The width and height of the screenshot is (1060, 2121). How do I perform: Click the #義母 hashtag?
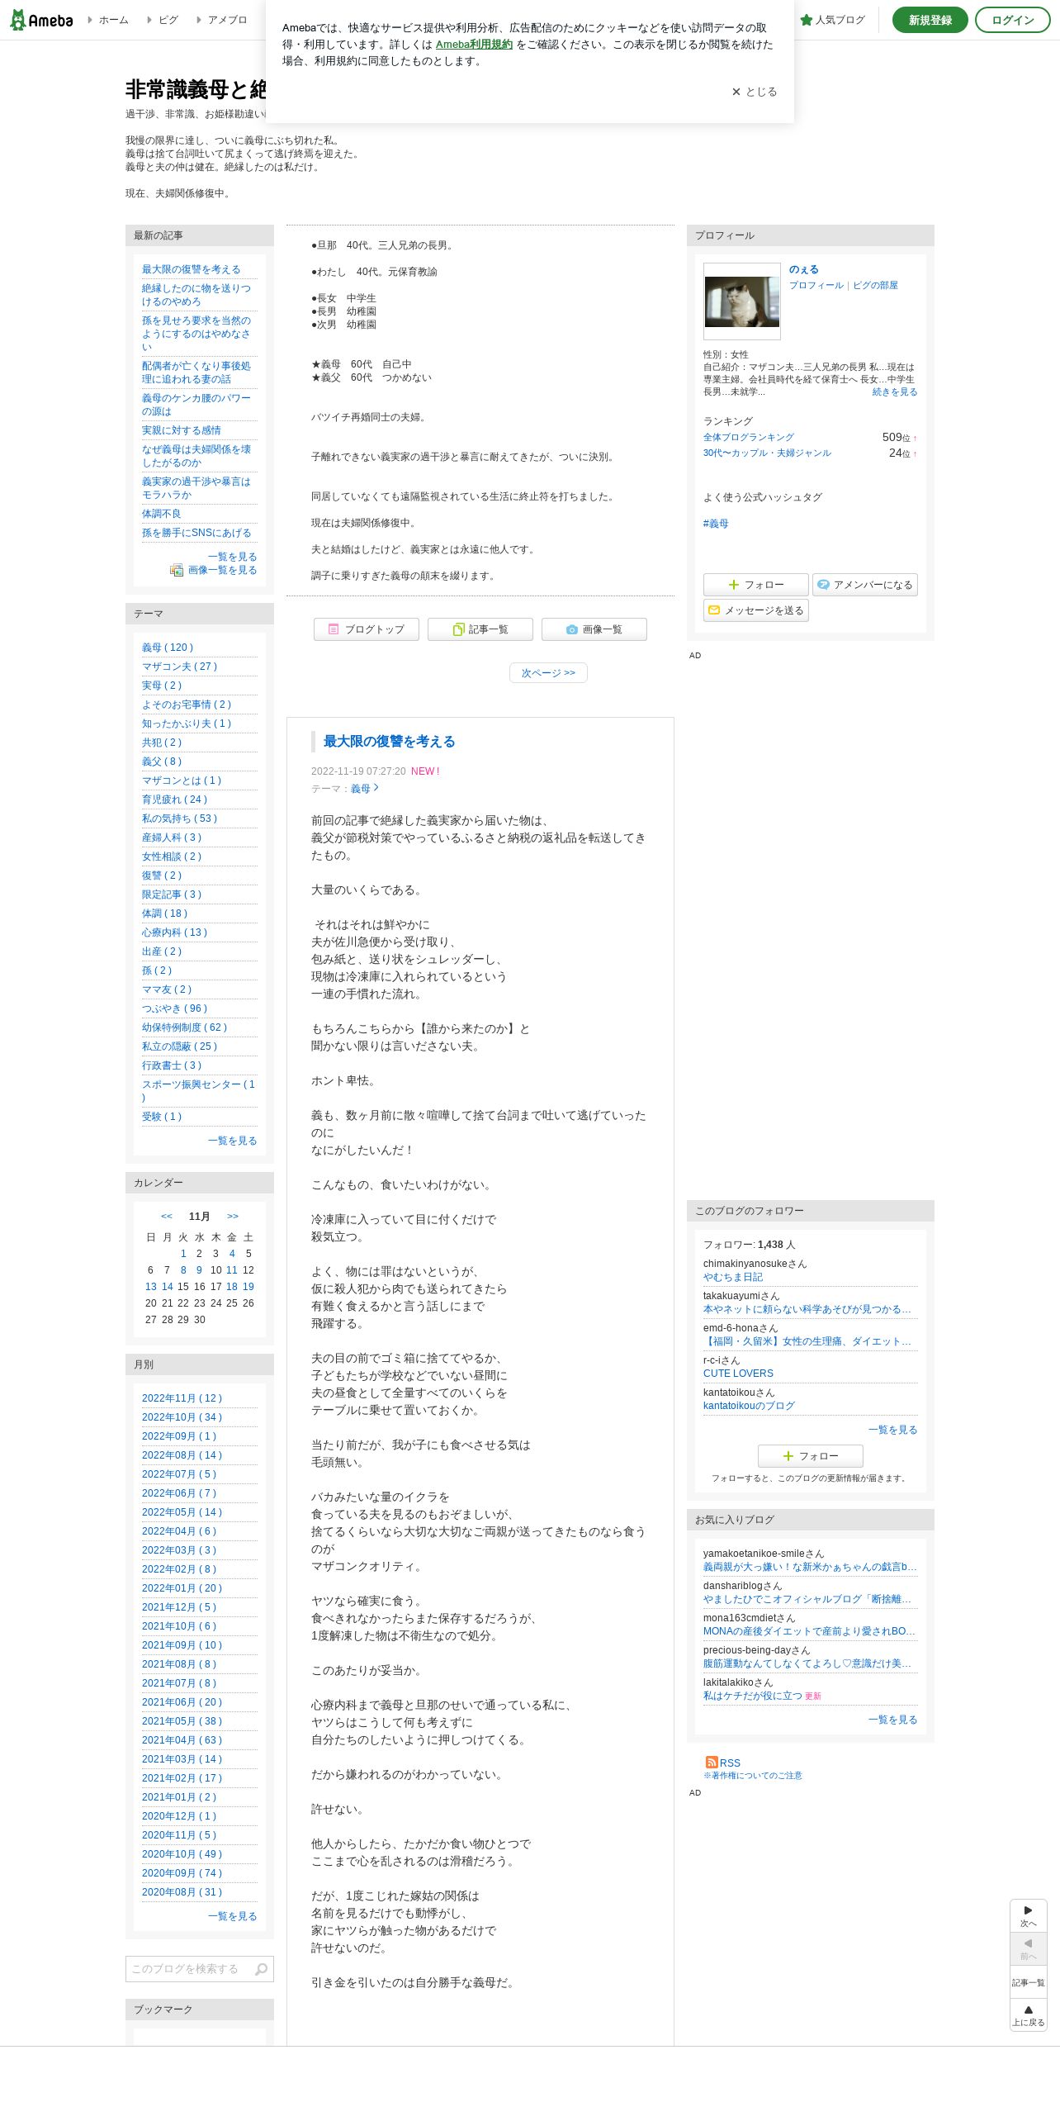[716, 523]
